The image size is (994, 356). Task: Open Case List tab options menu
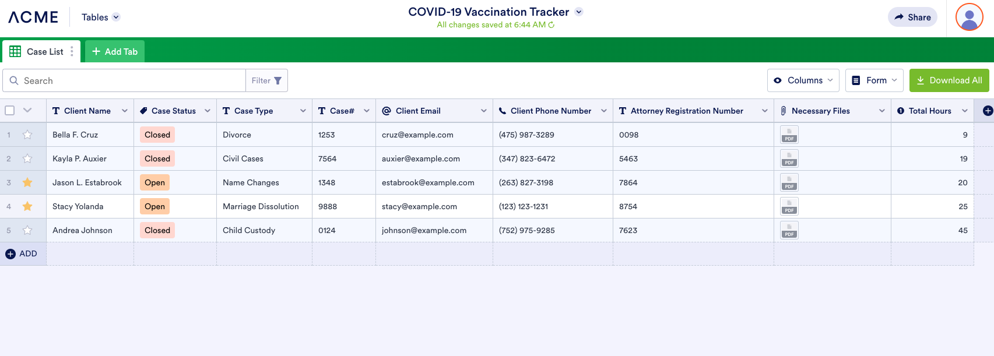pyautogui.click(x=72, y=51)
